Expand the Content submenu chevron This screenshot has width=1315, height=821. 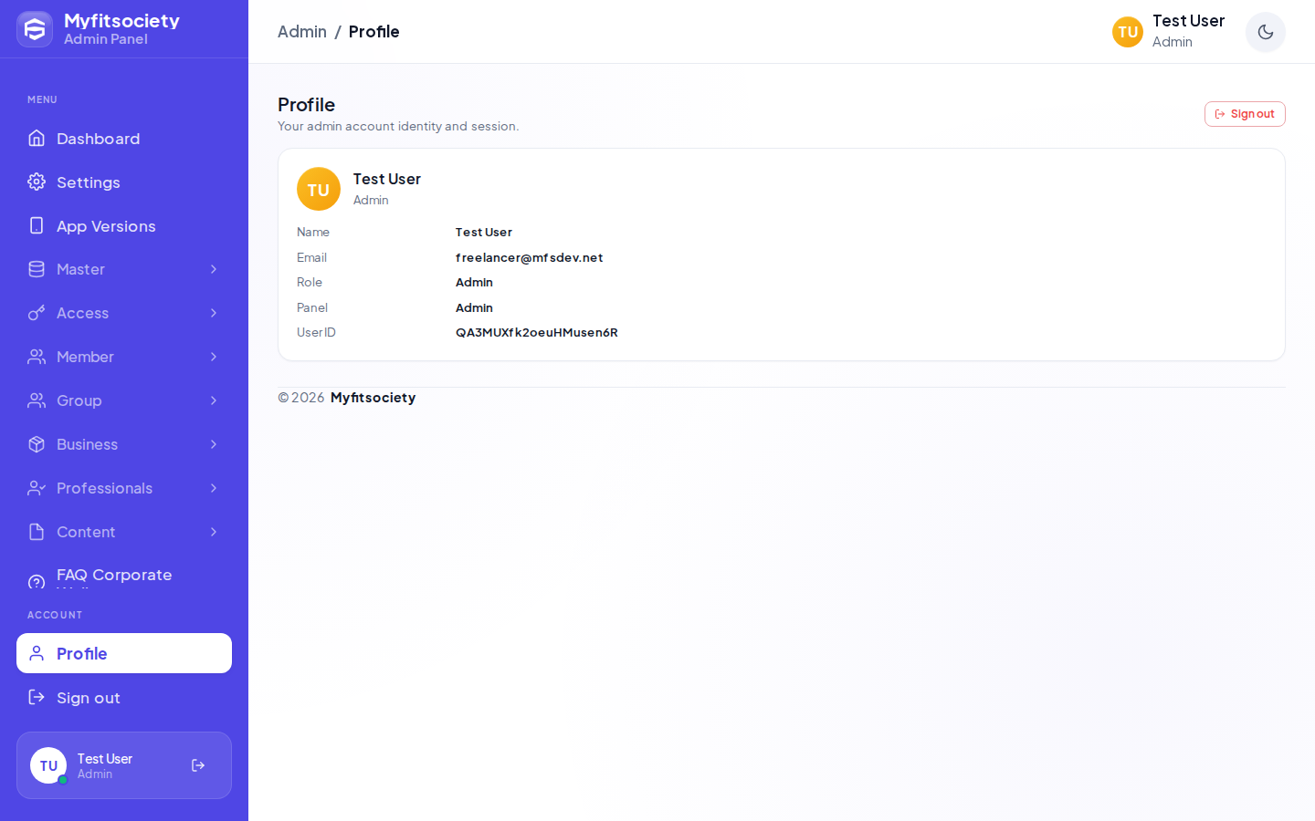[214, 532]
